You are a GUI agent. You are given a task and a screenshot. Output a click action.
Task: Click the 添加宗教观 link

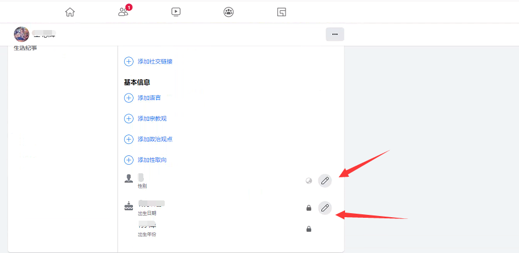(152, 118)
